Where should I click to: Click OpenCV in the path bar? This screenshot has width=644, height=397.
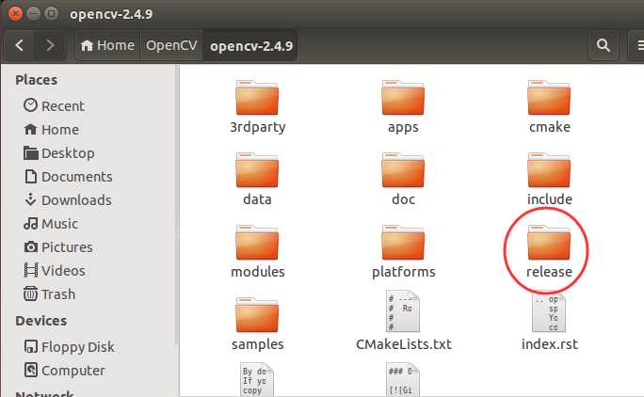[171, 45]
